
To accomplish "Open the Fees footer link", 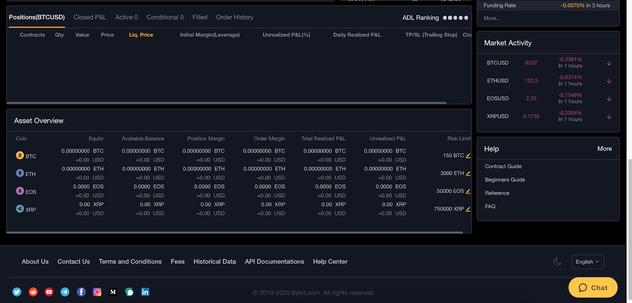I will [178, 262].
